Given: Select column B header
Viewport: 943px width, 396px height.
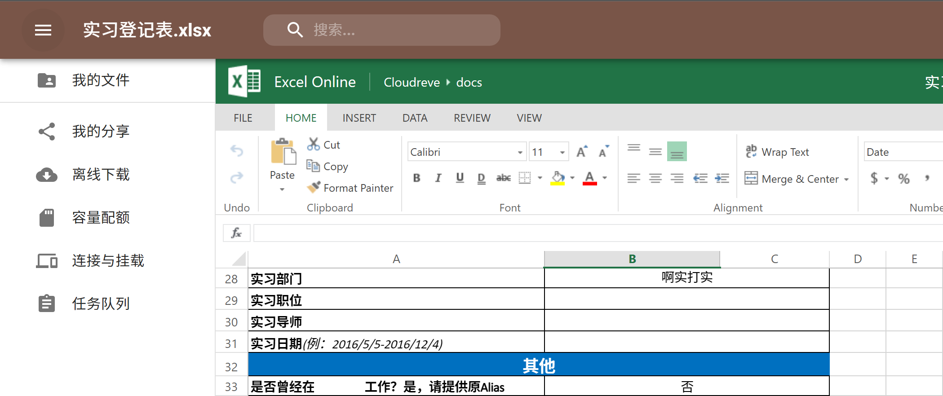Looking at the screenshot, I should pos(632,259).
